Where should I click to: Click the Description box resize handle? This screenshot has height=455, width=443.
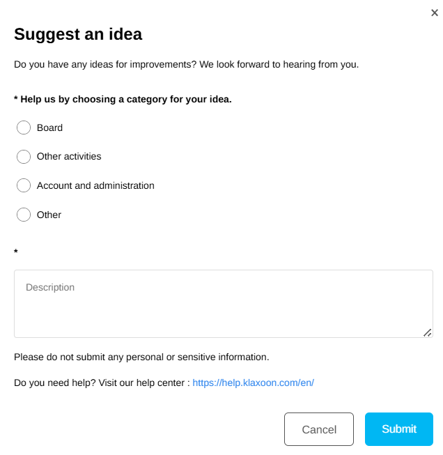pyautogui.click(x=428, y=332)
